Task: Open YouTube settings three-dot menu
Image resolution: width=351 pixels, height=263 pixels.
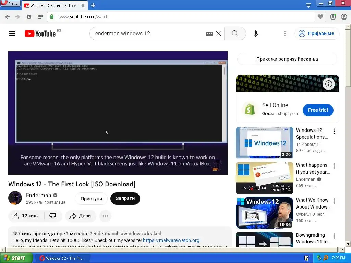Action: tap(285, 34)
